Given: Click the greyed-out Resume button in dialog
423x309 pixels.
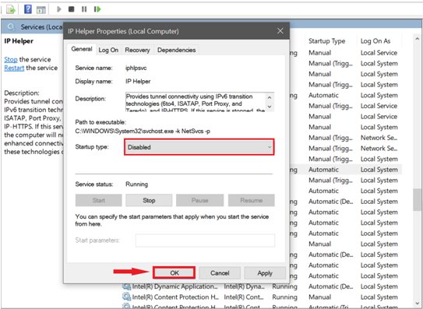Looking at the screenshot, I should tap(251, 200).
